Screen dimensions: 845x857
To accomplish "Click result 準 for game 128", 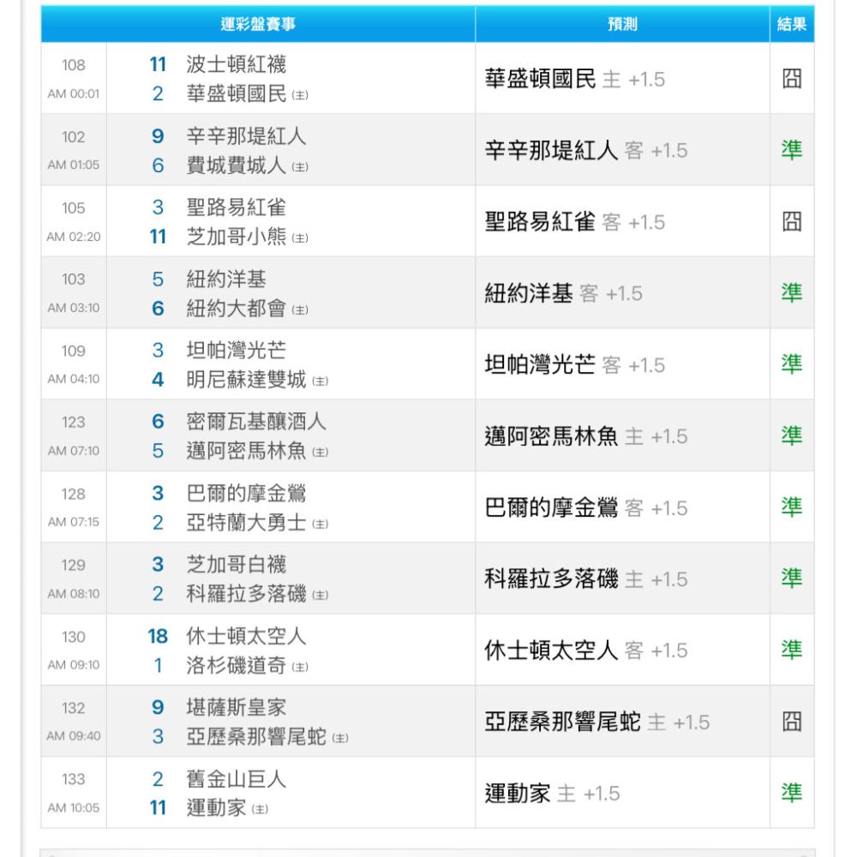I will (x=792, y=507).
